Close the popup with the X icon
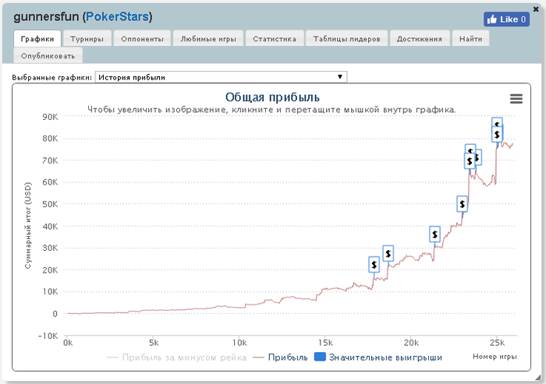This screenshot has height=384, width=546. pyautogui.click(x=536, y=9)
